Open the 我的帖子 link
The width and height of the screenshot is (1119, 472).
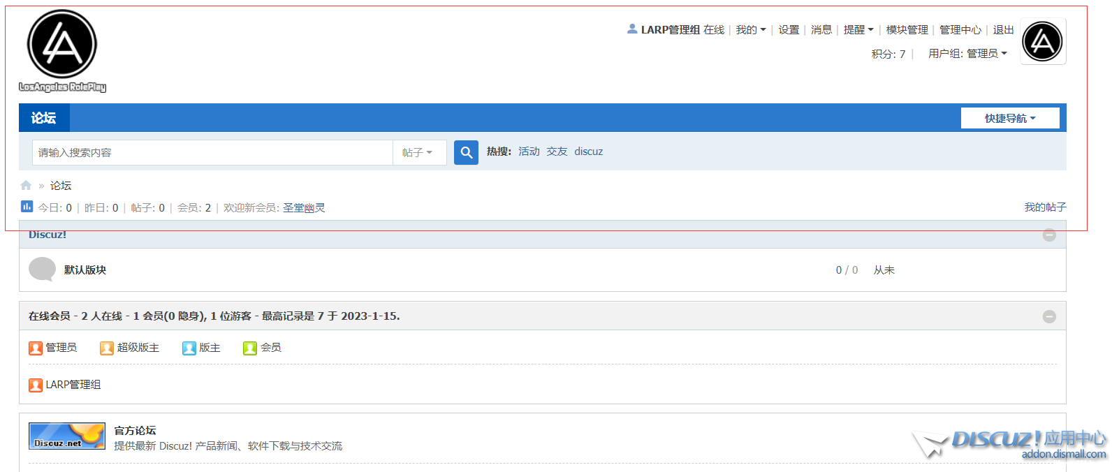[x=1045, y=207]
